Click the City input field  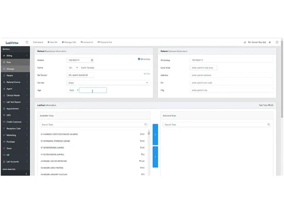click(232, 90)
